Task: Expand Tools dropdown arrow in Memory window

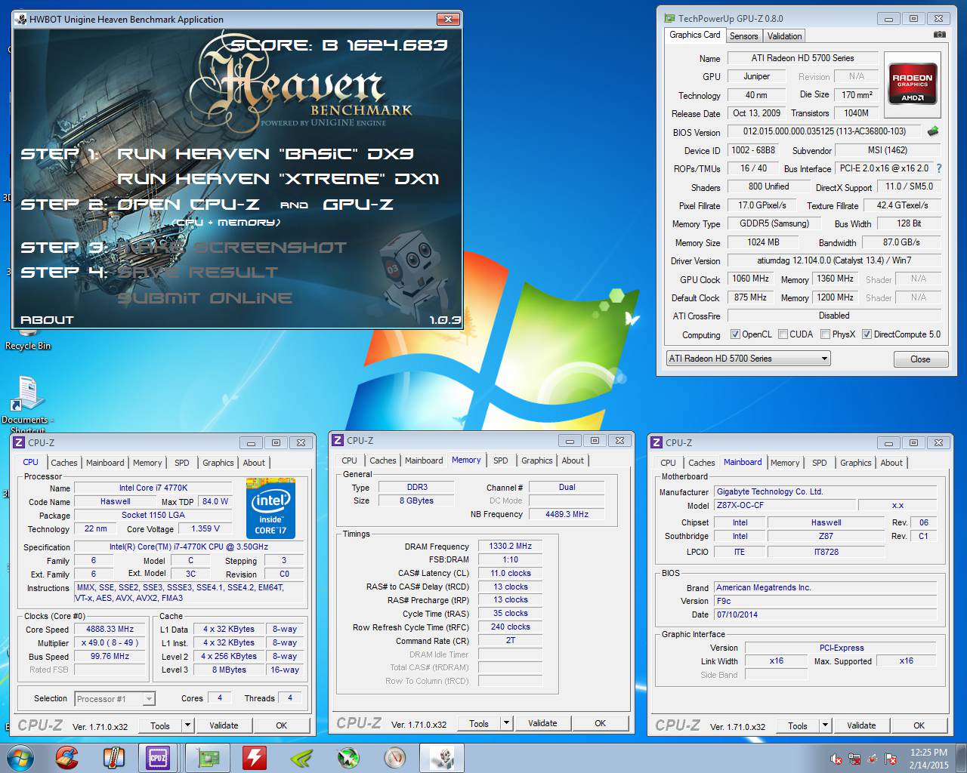Action: (x=506, y=723)
